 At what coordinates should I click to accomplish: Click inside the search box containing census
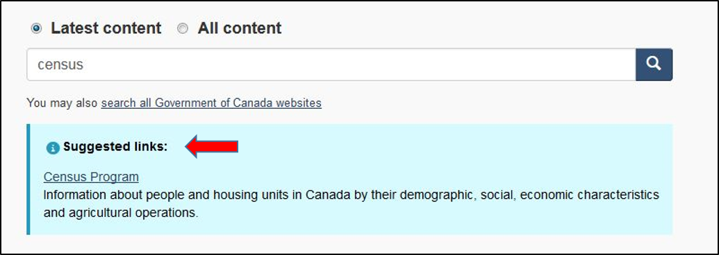[331, 64]
